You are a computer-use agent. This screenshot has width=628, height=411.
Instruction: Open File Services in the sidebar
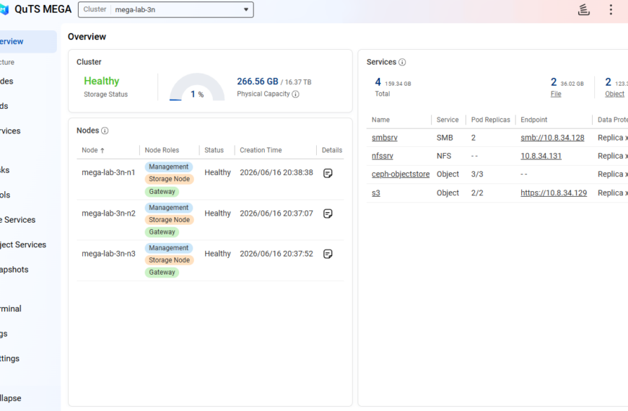point(17,220)
